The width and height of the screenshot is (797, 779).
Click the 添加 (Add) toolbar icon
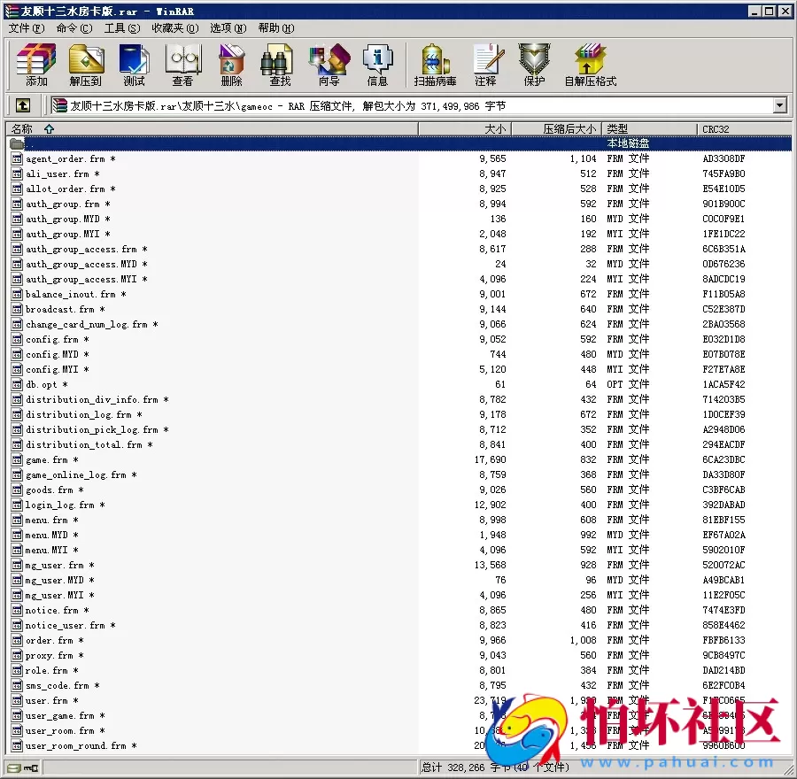(x=36, y=66)
